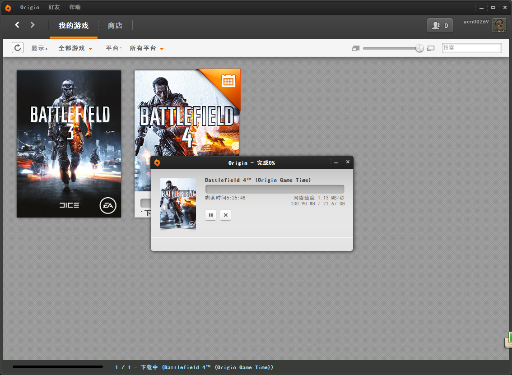Open the 帮助 menu
Image resolution: width=512 pixels, height=375 pixels.
tap(75, 7)
